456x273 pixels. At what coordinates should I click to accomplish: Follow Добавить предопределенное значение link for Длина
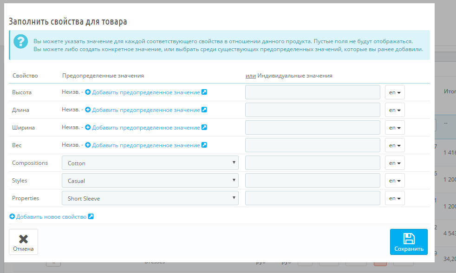146,110
